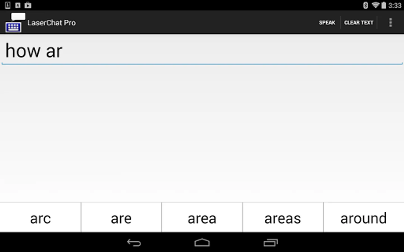Choose the 'are' word prediction
The width and height of the screenshot is (404, 252).
(x=121, y=218)
